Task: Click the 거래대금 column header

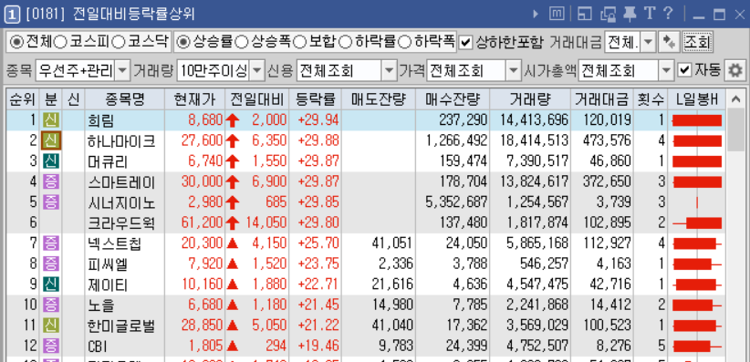Action: coord(601,99)
